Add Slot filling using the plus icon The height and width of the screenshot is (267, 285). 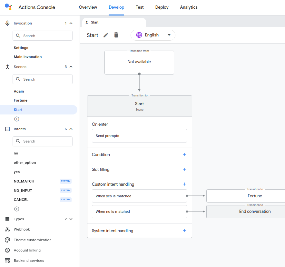[x=184, y=169]
